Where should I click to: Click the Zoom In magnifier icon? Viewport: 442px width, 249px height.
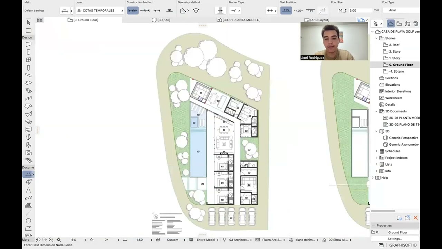[51, 240]
